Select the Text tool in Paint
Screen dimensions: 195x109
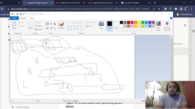point(55,24)
